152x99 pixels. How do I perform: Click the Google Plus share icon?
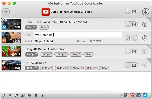132,95
